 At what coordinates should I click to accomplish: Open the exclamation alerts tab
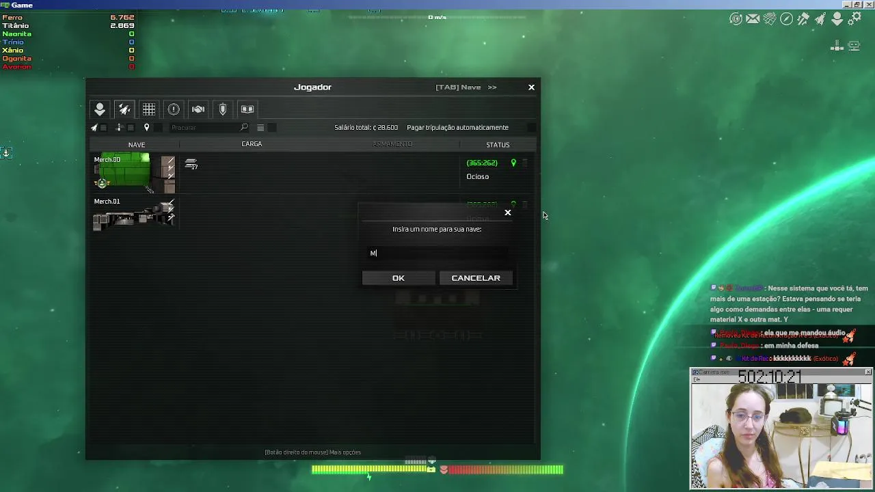coord(174,109)
